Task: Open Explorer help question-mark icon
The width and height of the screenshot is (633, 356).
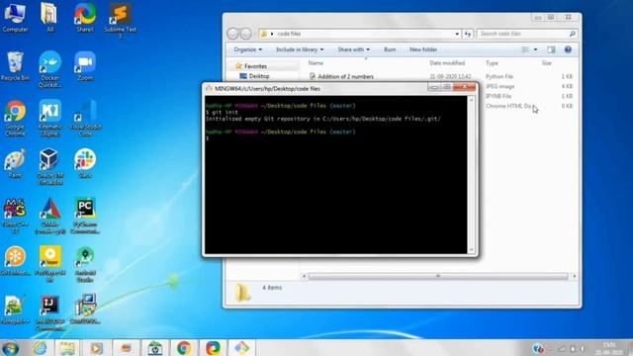Action: click(x=568, y=49)
